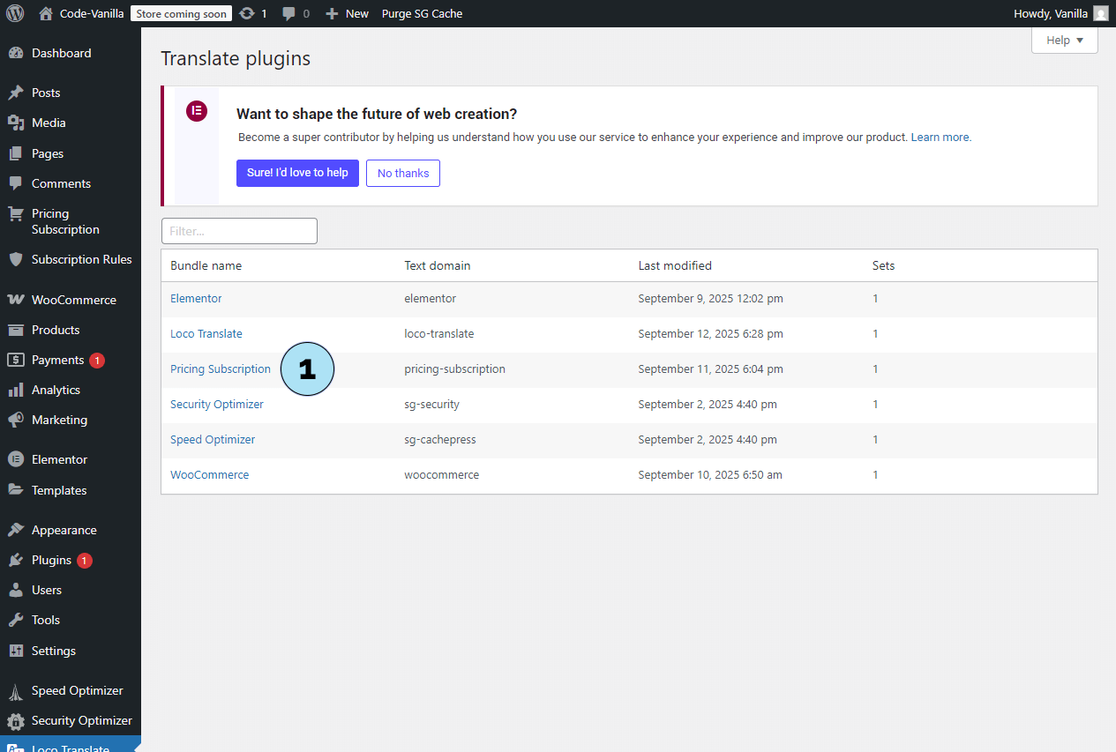Expand the Help dropdown
Viewport: 1116px width, 752px height.
pos(1064,41)
